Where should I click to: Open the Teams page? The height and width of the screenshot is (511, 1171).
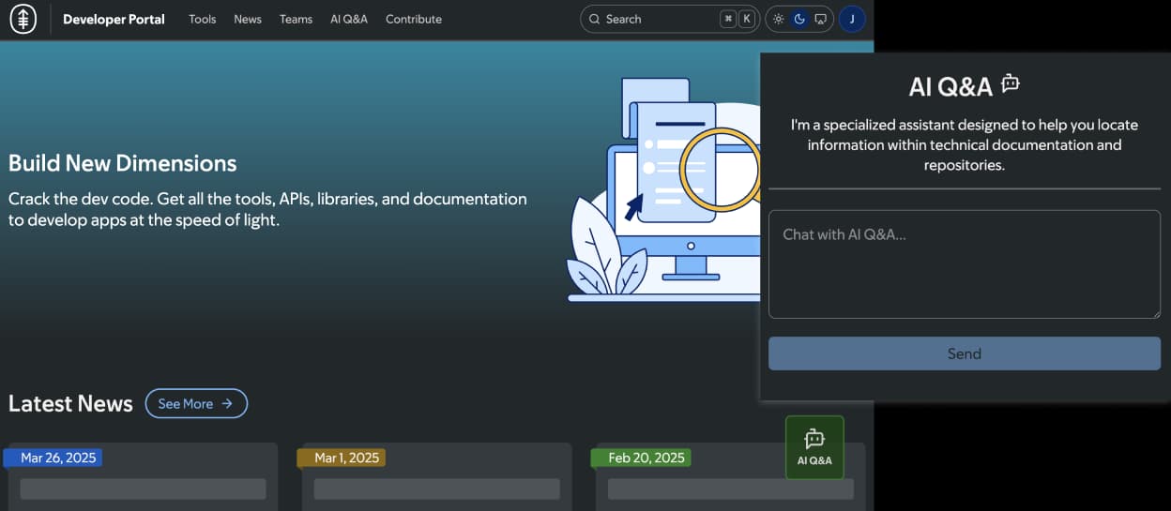point(296,19)
